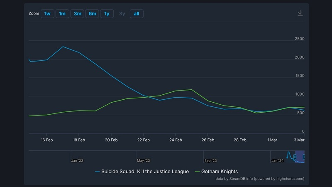332x187 pixels.
Task: Click the disabled 3y zoom button
Action: click(x=122, y=14)
